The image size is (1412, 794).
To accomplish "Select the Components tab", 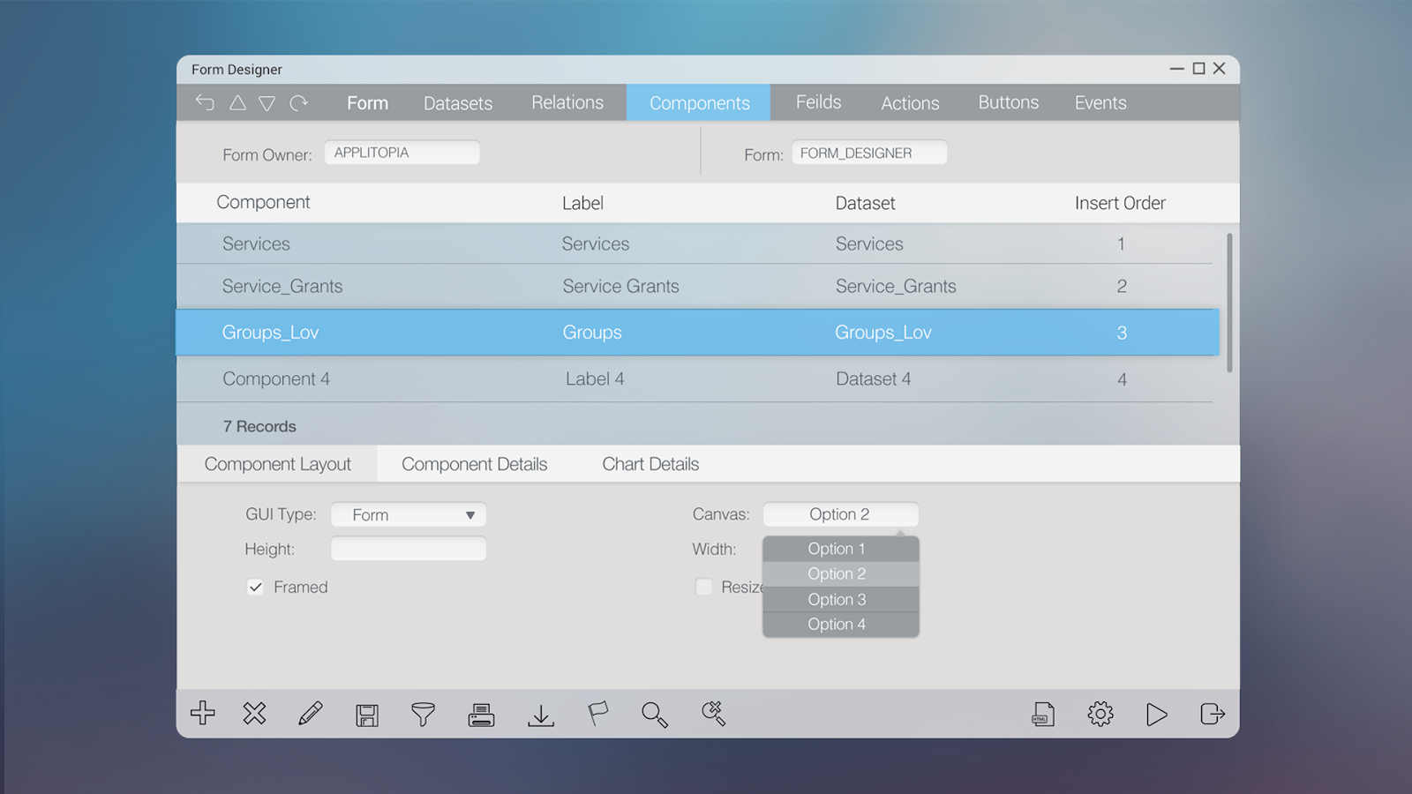I will pyautogui.click(x=699, y=102).
